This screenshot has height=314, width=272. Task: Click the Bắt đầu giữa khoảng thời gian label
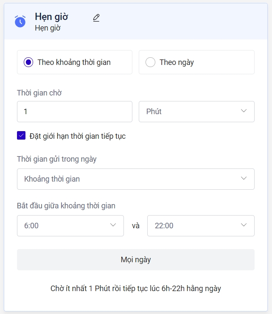(66, 206)
